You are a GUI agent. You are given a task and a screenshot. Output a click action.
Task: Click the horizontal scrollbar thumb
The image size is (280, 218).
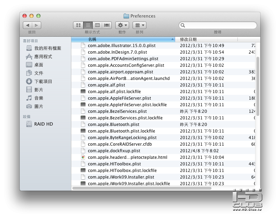(142, 188)
